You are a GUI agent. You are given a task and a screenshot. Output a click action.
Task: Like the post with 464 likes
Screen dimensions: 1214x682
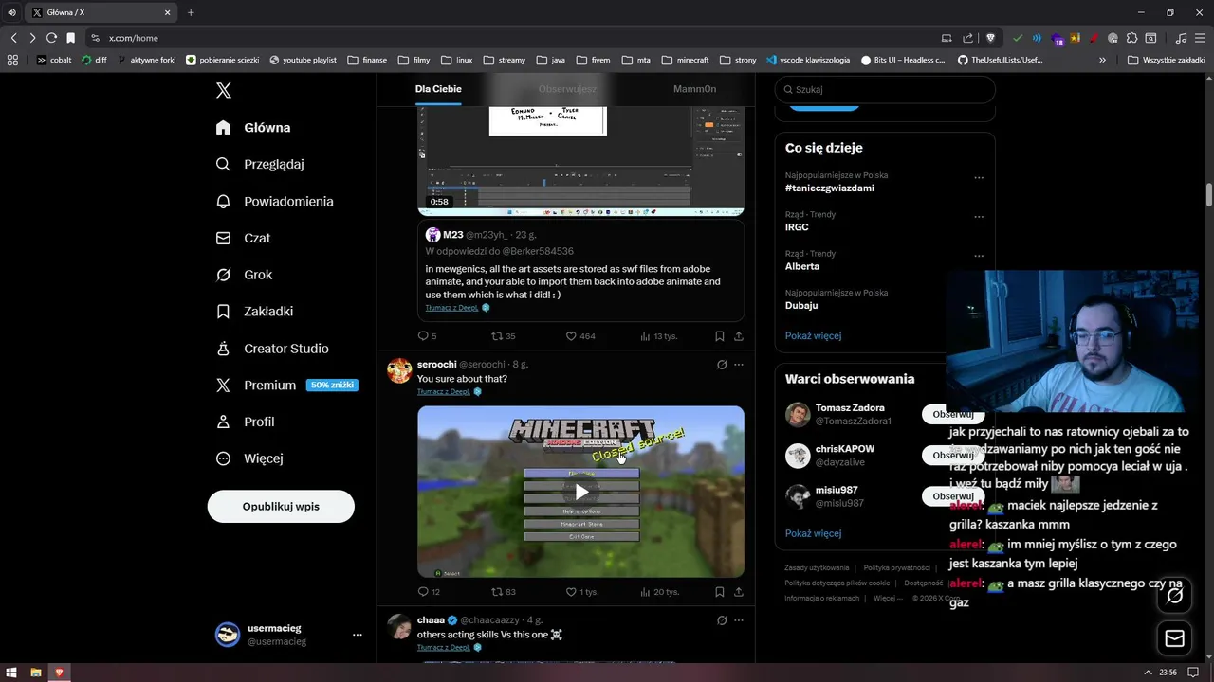click(580, 336)
